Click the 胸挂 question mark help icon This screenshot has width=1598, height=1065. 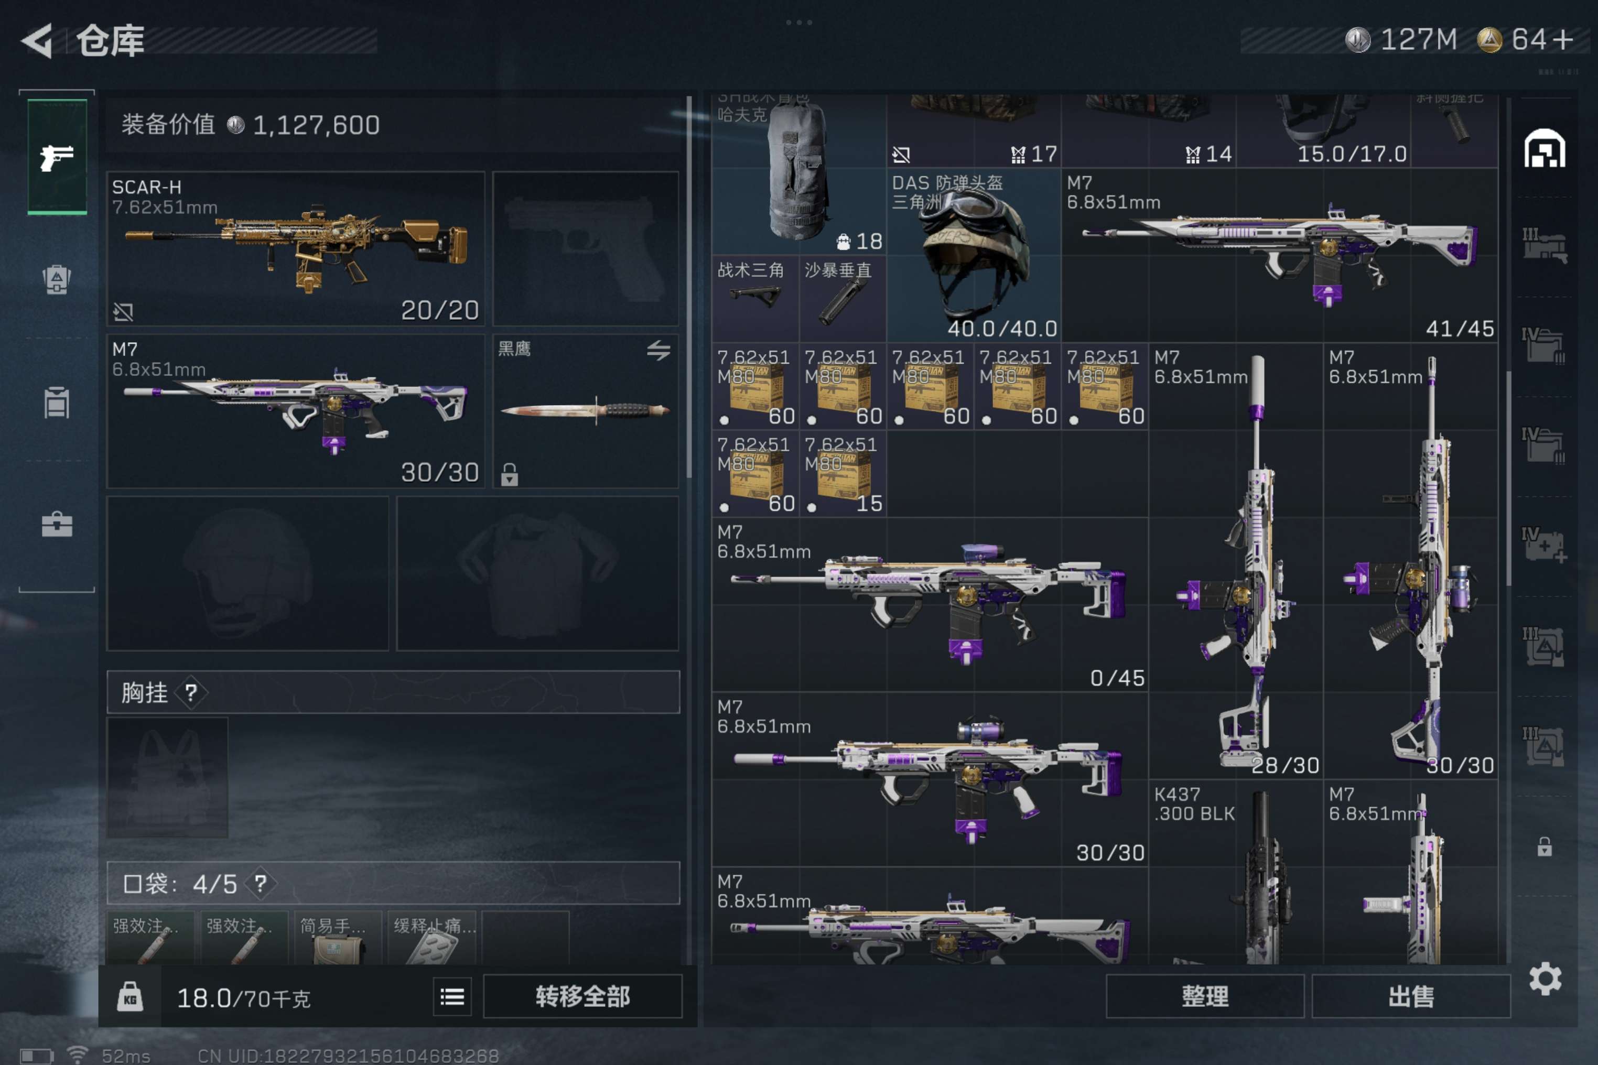[191, 693]
